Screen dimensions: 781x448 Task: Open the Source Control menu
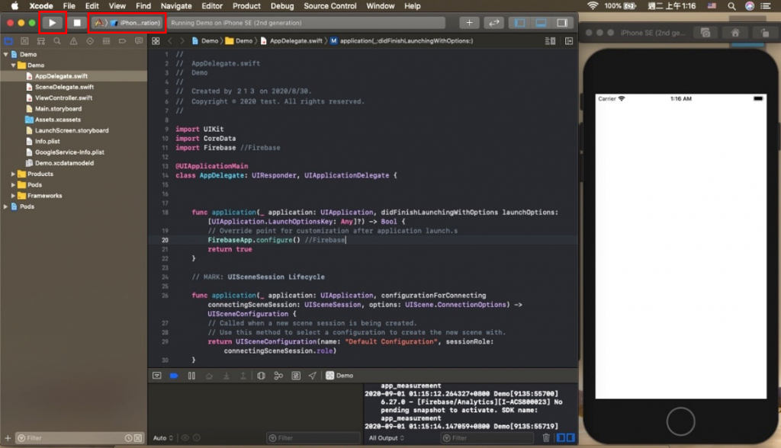click(330, 6)
